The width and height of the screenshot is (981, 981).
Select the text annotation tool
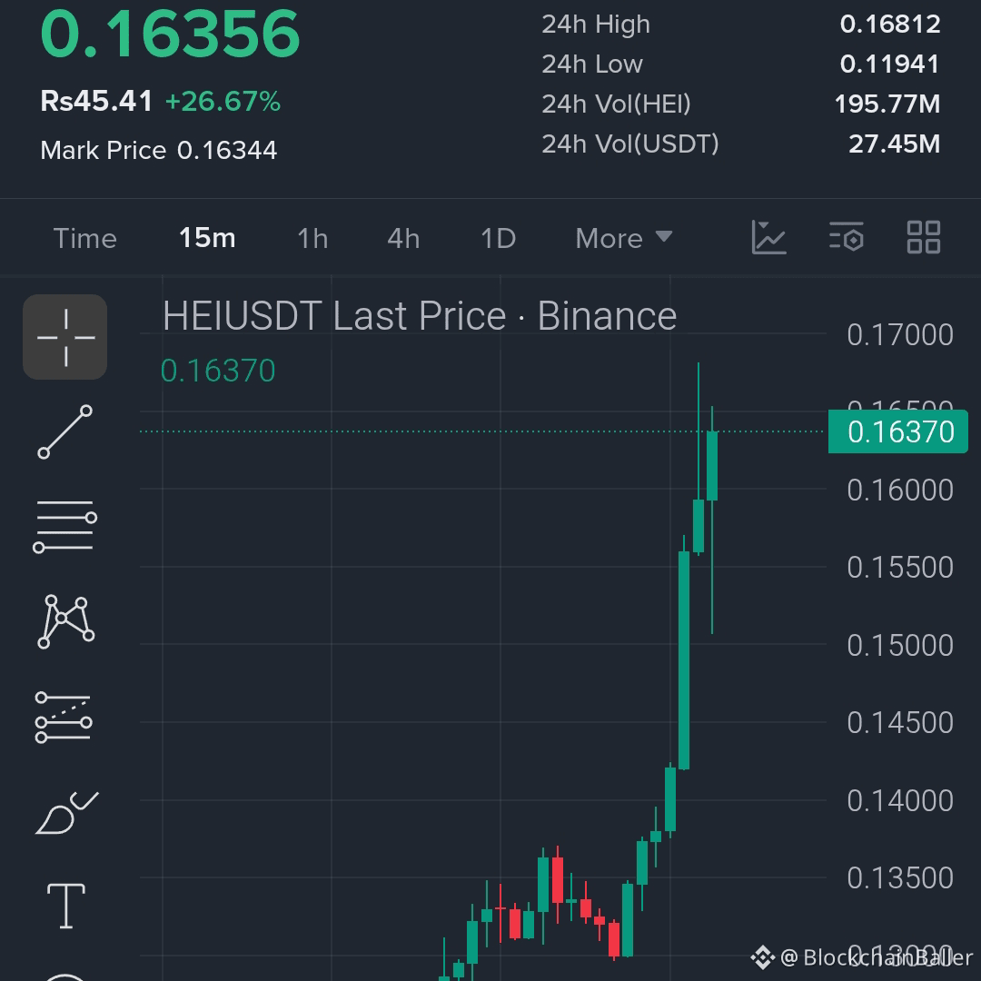[x=66, y=906]
